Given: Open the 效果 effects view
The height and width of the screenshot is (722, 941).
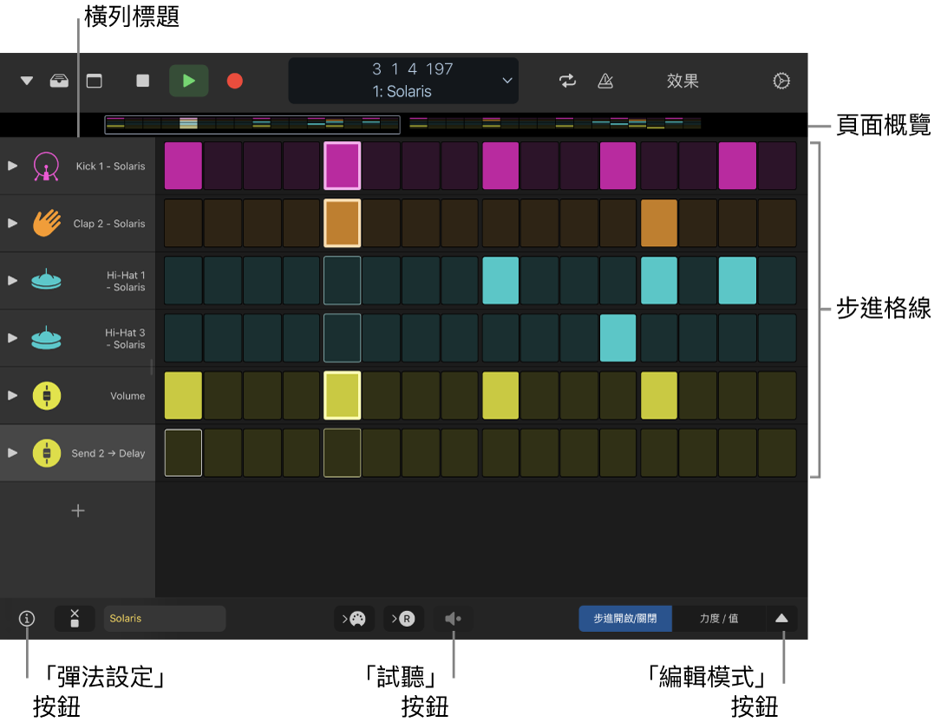Looking at the screenshot, I should tap(683, 81).
